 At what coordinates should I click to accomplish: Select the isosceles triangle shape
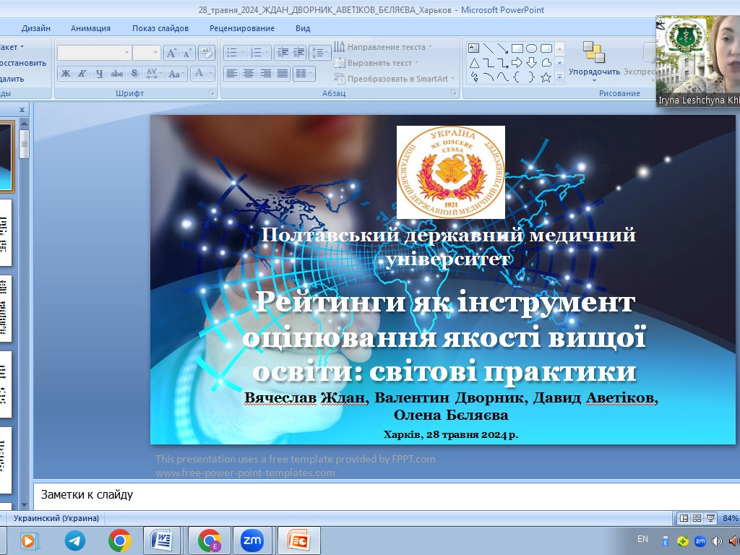point(474,63)
